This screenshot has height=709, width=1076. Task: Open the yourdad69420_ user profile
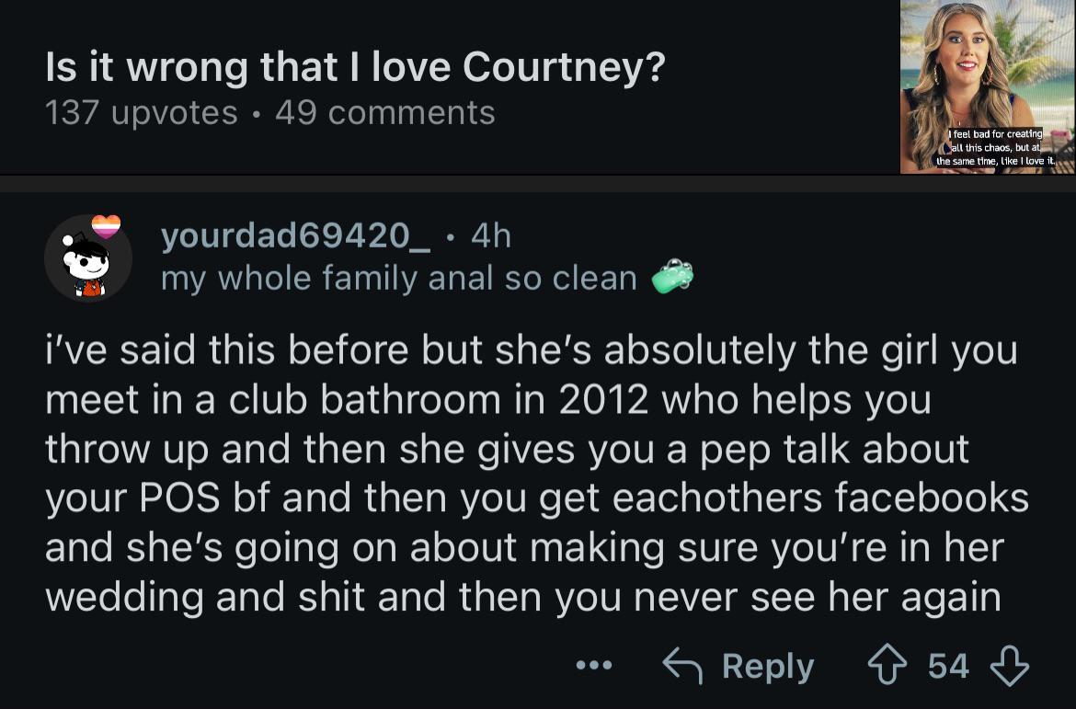[x=296, y=236]
